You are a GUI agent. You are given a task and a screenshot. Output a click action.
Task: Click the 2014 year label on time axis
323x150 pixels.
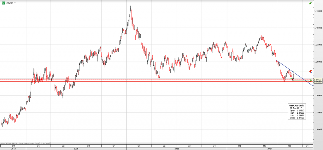click(13, 148)
